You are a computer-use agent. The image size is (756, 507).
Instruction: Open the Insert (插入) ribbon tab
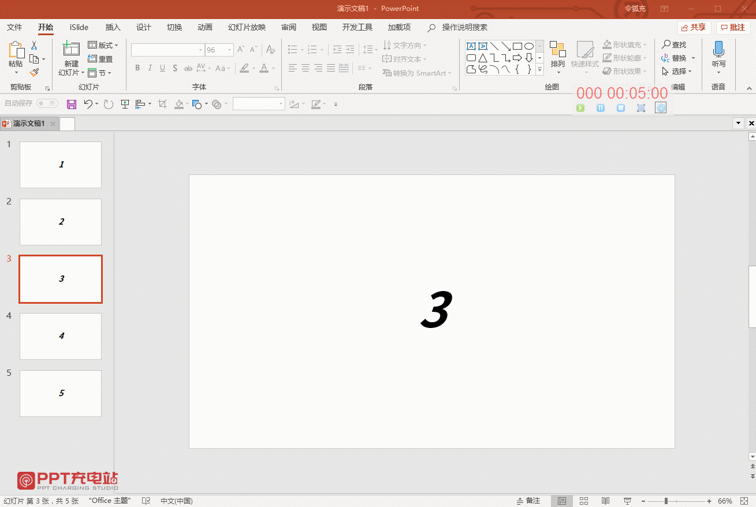pyautogui.click(x=113, y=27)
